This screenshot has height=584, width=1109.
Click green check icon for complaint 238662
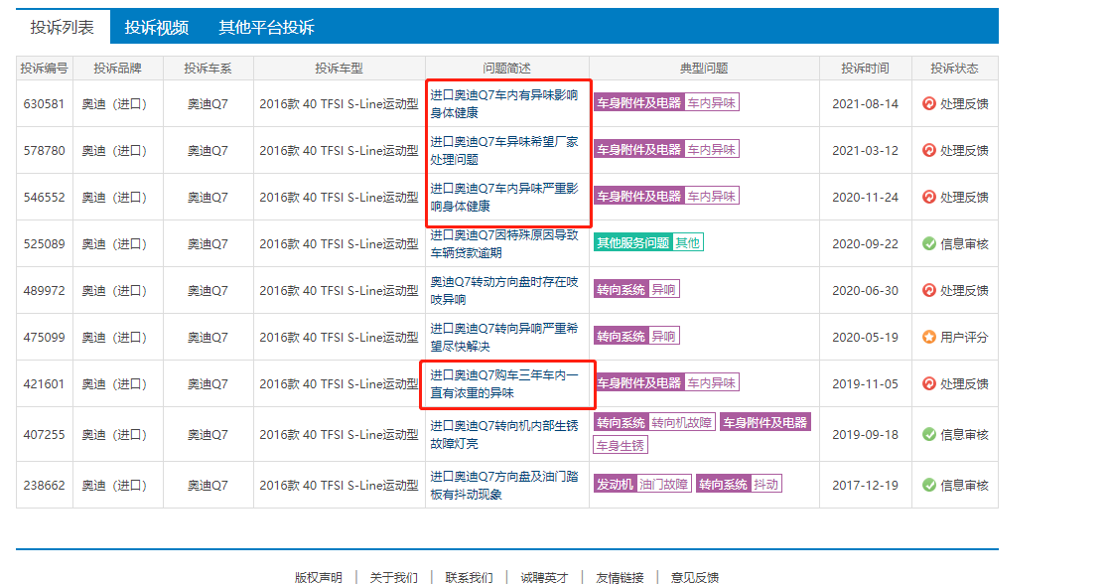pos(928,485)
